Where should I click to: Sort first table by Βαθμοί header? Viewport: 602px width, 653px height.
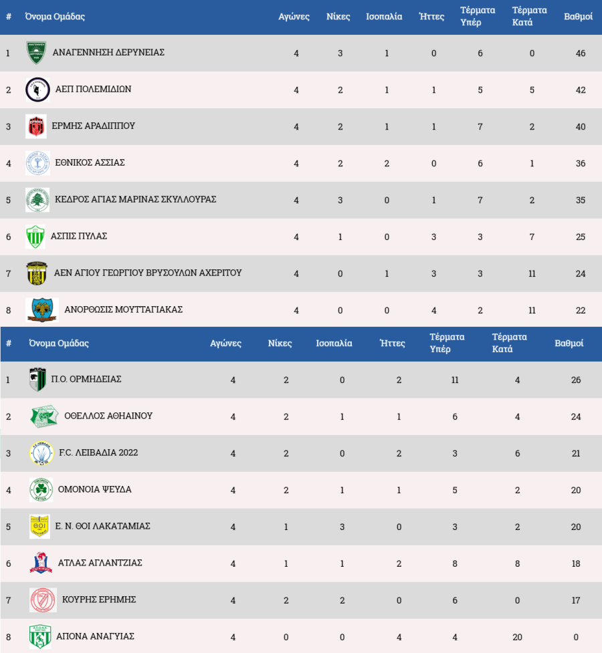(578, 17)
